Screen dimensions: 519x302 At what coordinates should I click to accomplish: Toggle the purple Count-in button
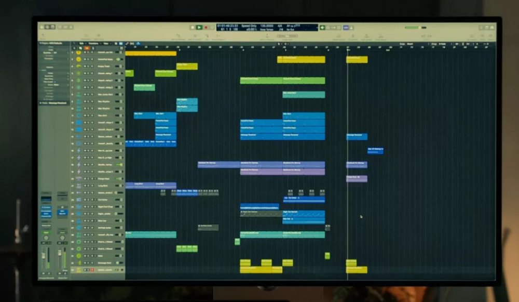click(346, 28)
